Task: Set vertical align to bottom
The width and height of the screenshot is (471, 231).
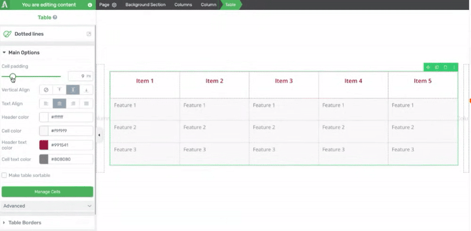Action: (86, 90)
